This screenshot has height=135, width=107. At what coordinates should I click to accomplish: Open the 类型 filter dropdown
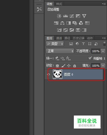click(55, 44)
